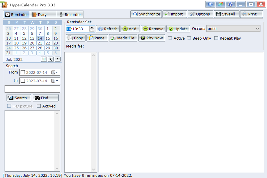Open the Help question mark icon

click(x=231, y=4)
